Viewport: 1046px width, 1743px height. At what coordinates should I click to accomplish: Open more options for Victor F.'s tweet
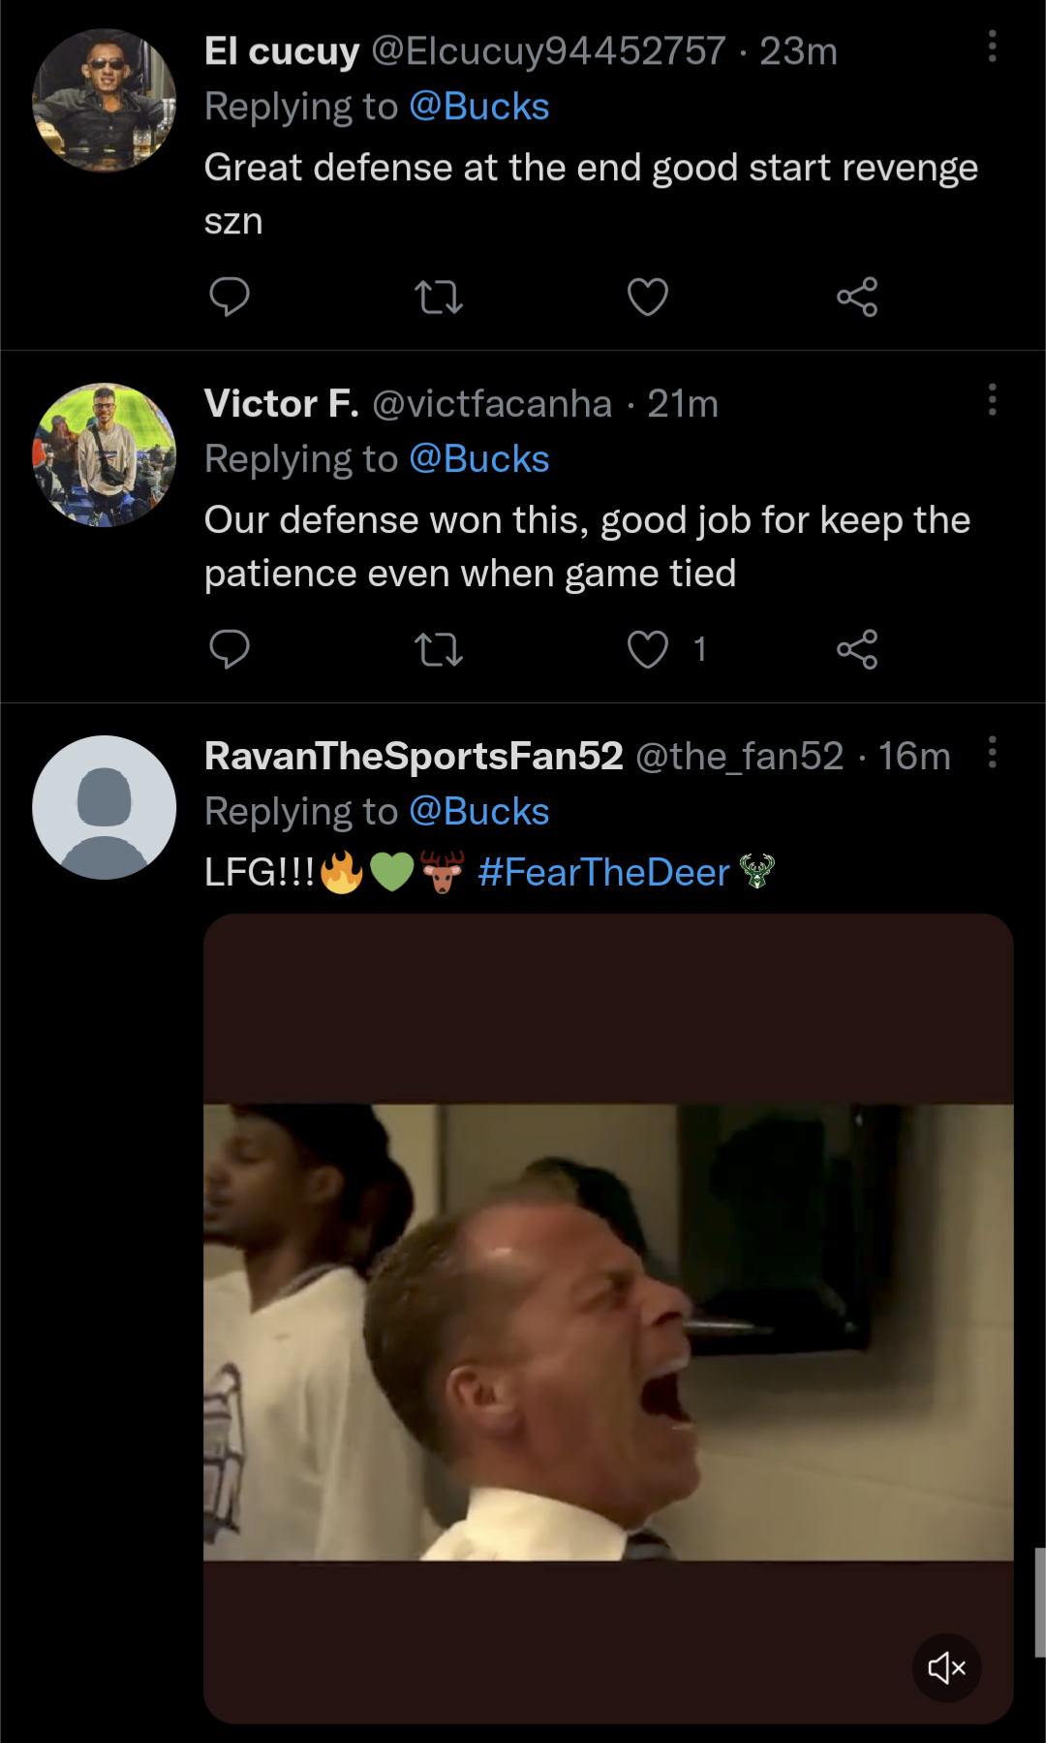click(x=992, y=399)
